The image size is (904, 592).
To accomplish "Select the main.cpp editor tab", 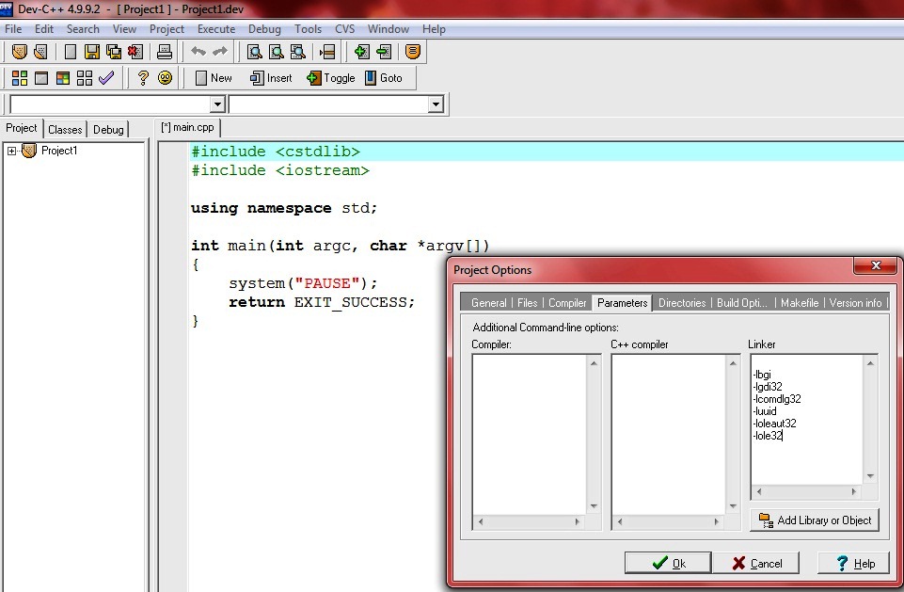I will 187,127.
